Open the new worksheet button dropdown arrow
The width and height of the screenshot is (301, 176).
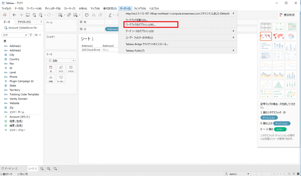64,15
